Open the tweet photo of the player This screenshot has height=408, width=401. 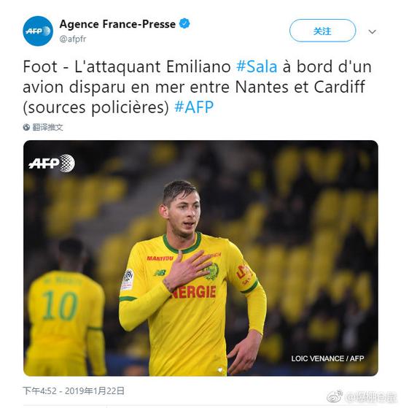coord(200,258)
